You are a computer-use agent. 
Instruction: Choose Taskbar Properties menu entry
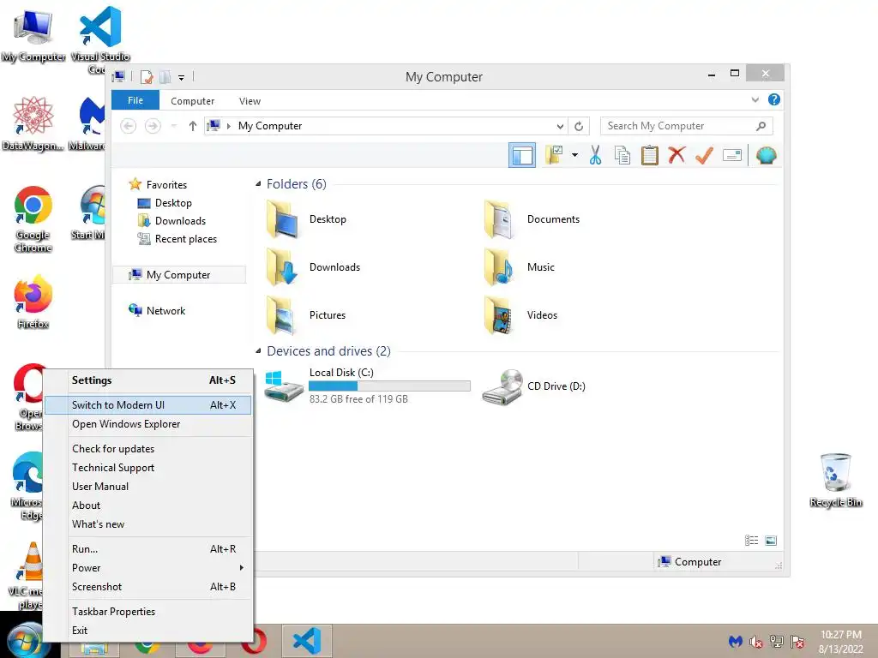pyautogui.click(x=148, y=612)
